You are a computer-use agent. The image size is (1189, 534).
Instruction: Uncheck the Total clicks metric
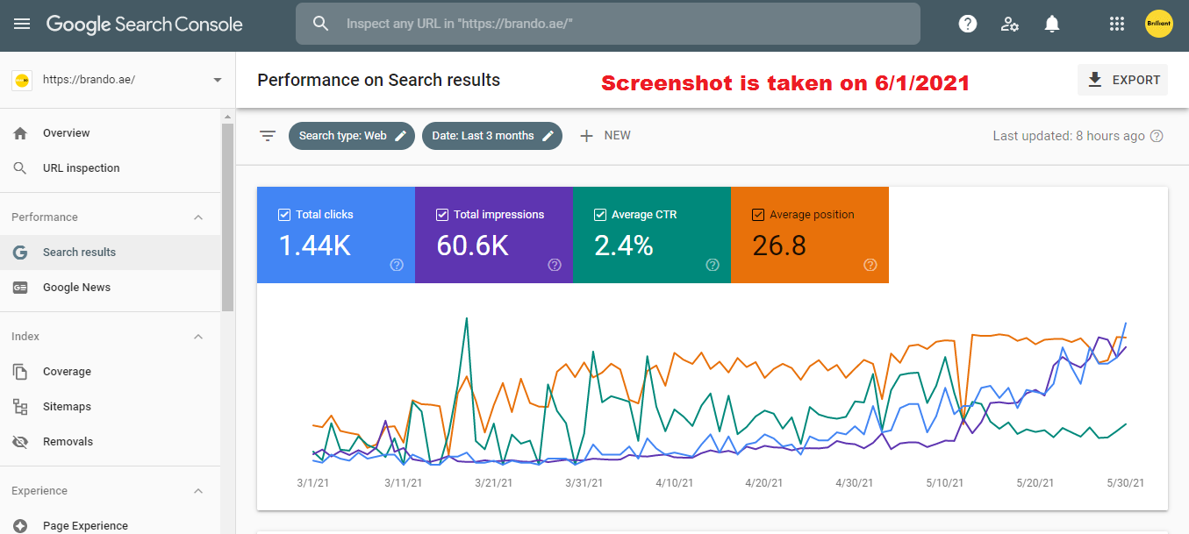[284, 213]
